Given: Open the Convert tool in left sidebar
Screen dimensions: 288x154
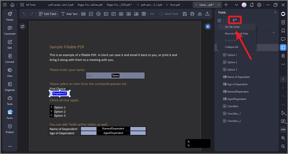Looking at the screenshot, I should point(10,58).
